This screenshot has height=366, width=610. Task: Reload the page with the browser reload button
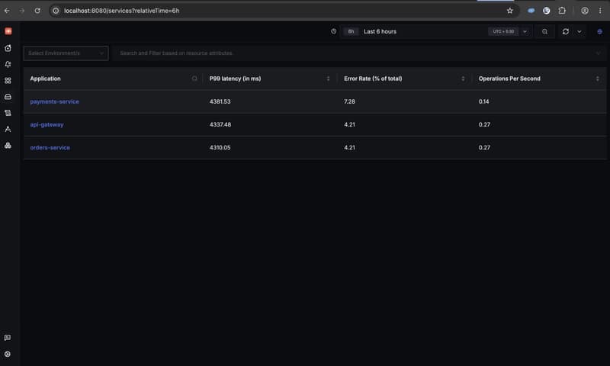pyautogui.click(x=37, y=11)
